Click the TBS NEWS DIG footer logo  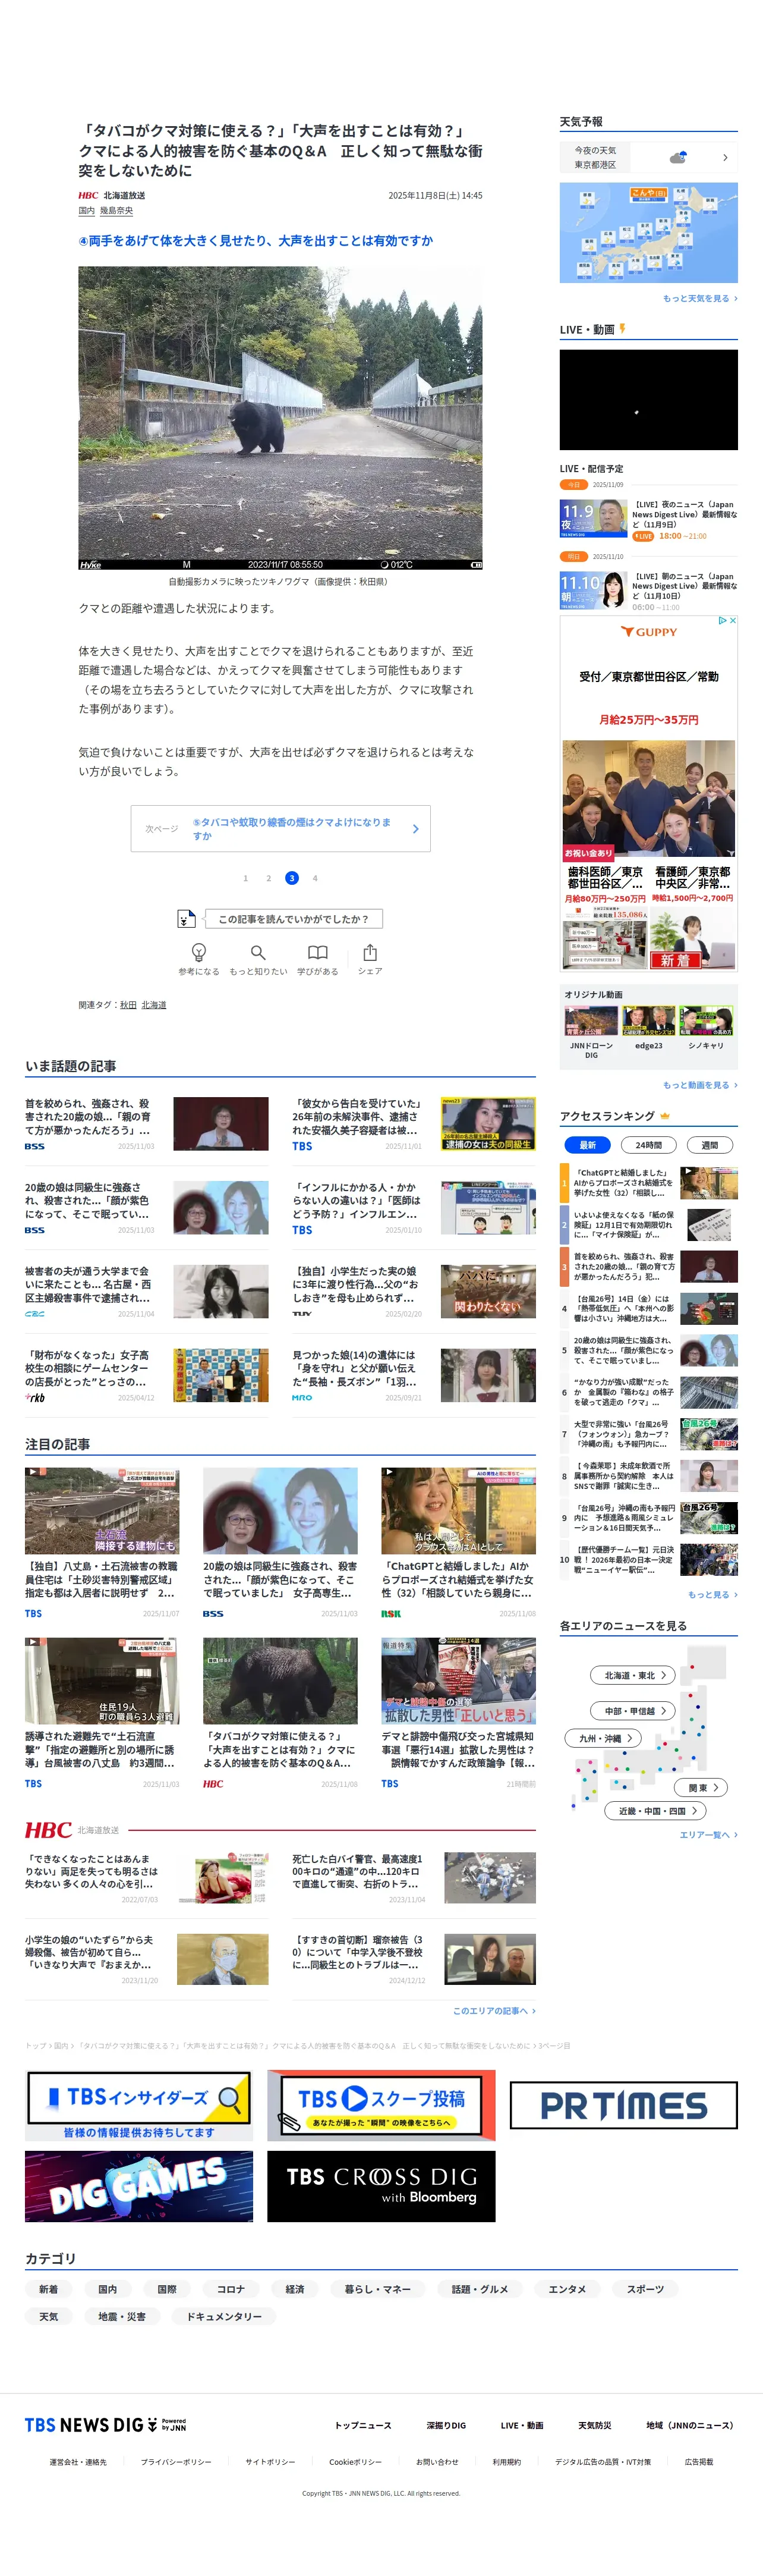[106, 2425]
